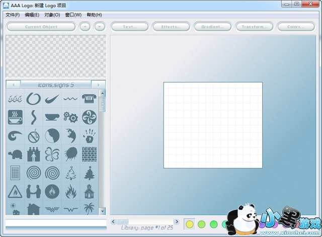Click the text input field below icon library

pyautogui.click(x=56, y=222)
